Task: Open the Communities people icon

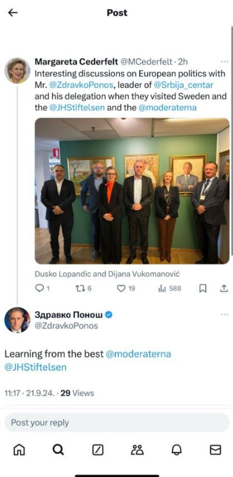Action: click(x=137, y=450)
